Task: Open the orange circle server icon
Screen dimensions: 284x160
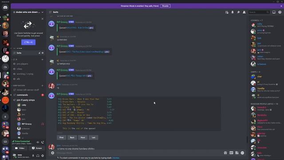Action: coord(5,100)
